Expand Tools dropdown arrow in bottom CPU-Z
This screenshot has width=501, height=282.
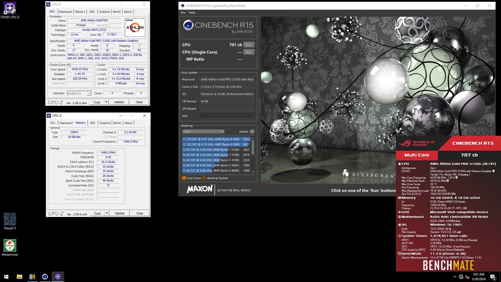coord(107,213)
